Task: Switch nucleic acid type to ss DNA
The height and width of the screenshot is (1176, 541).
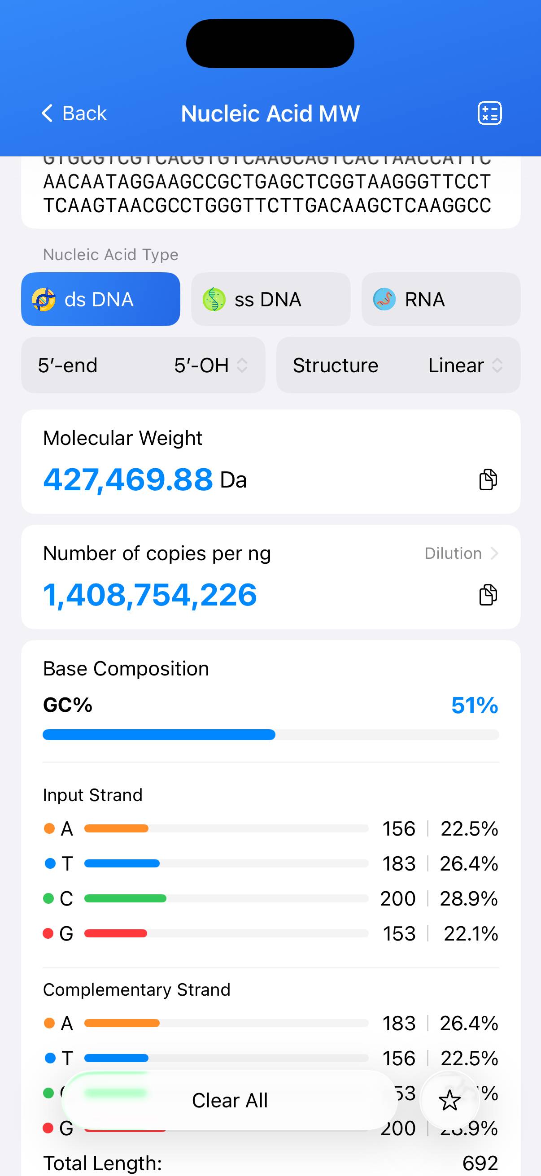Action: 270,300
